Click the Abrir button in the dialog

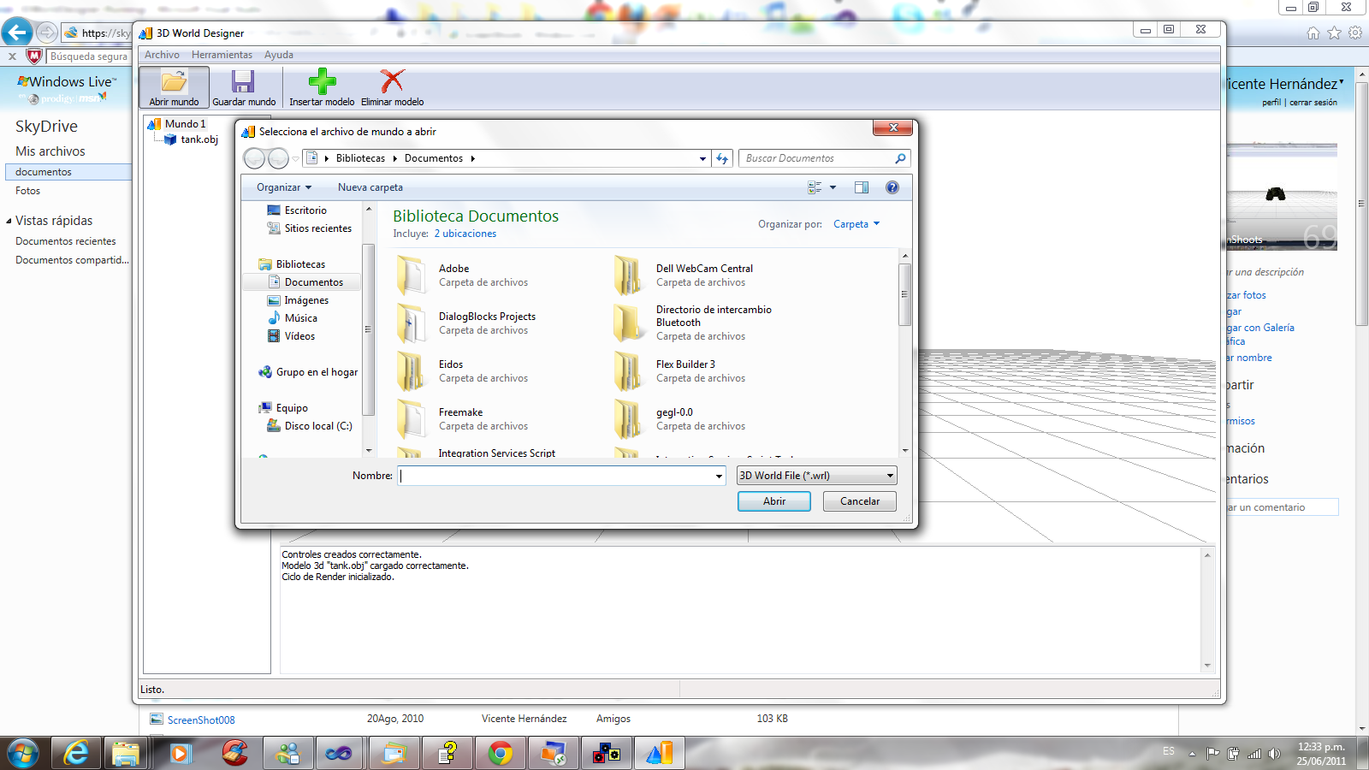774,501
